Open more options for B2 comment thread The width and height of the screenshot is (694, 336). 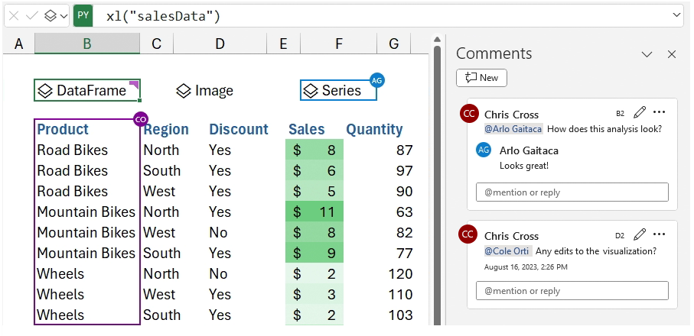659,113
